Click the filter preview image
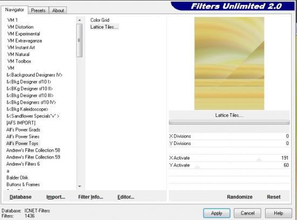The width and height of the screenshot is (297, 220). coord(229,64)
